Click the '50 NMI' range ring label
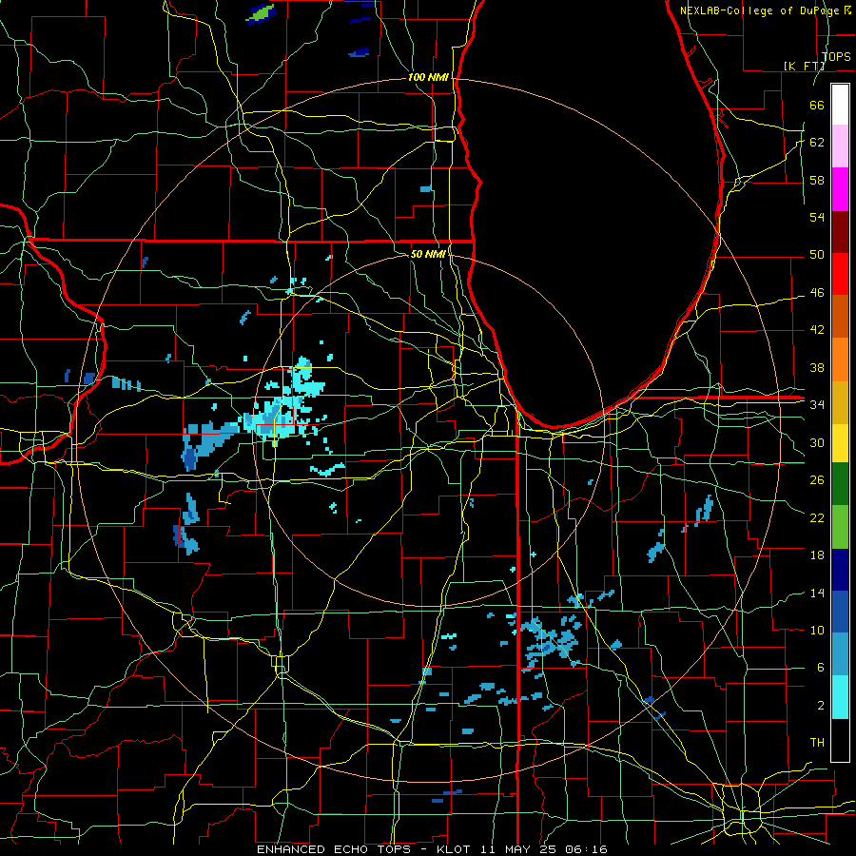 (x=427, y=254)
